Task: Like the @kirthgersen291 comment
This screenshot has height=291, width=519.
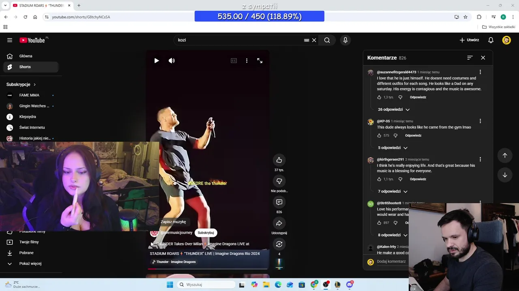Action: (x=379, y=179)
